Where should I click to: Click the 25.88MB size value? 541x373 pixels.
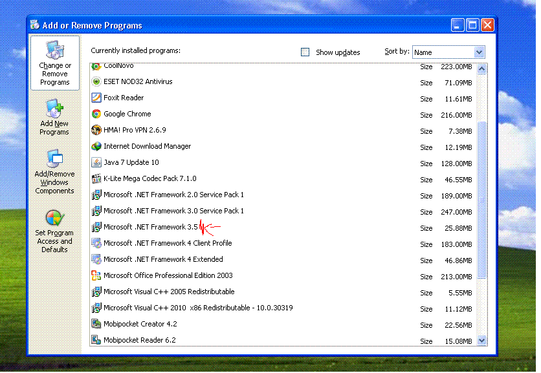458,228
